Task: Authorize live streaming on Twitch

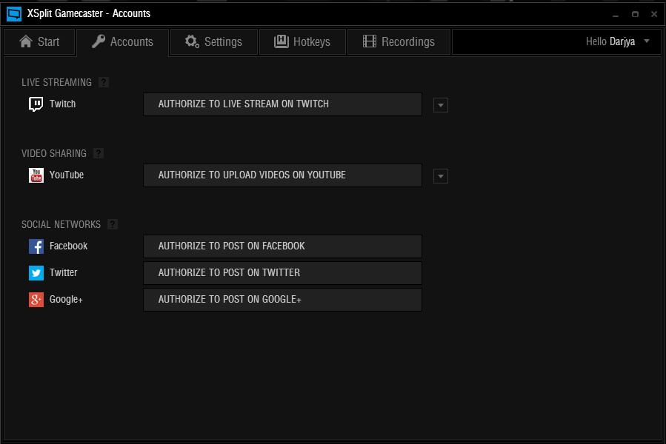Action: pos(282,104)
